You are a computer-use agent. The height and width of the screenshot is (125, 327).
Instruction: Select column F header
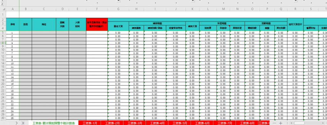97,9
